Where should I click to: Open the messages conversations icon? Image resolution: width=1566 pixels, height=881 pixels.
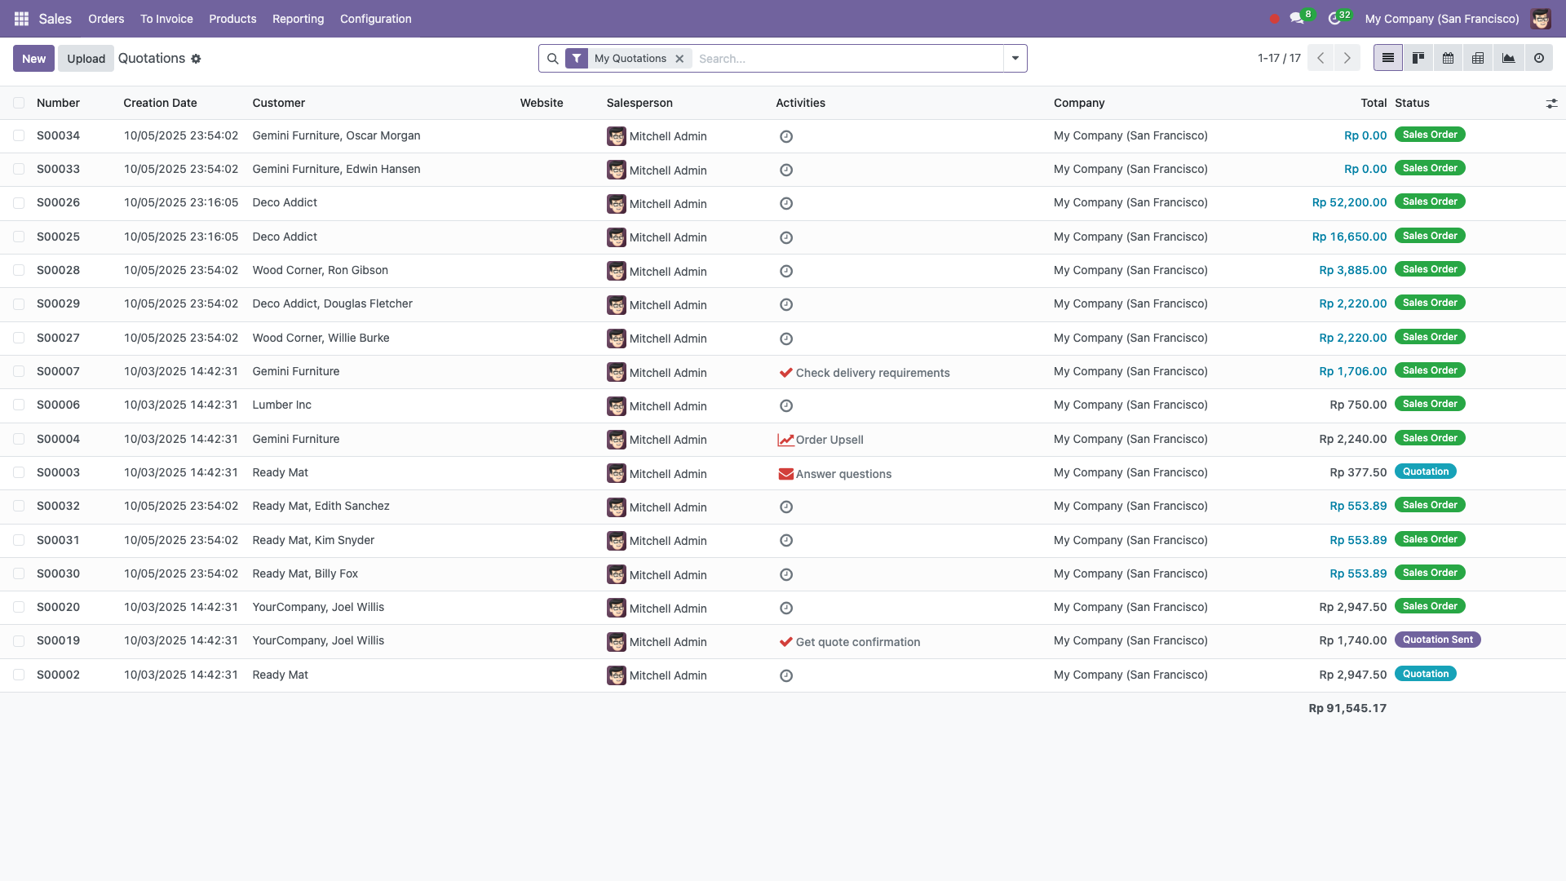pos(1296,19)
